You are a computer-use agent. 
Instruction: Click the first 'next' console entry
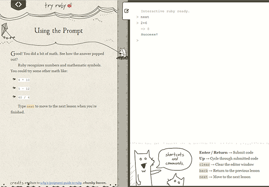pyautogui.click(x=145, y=17)
